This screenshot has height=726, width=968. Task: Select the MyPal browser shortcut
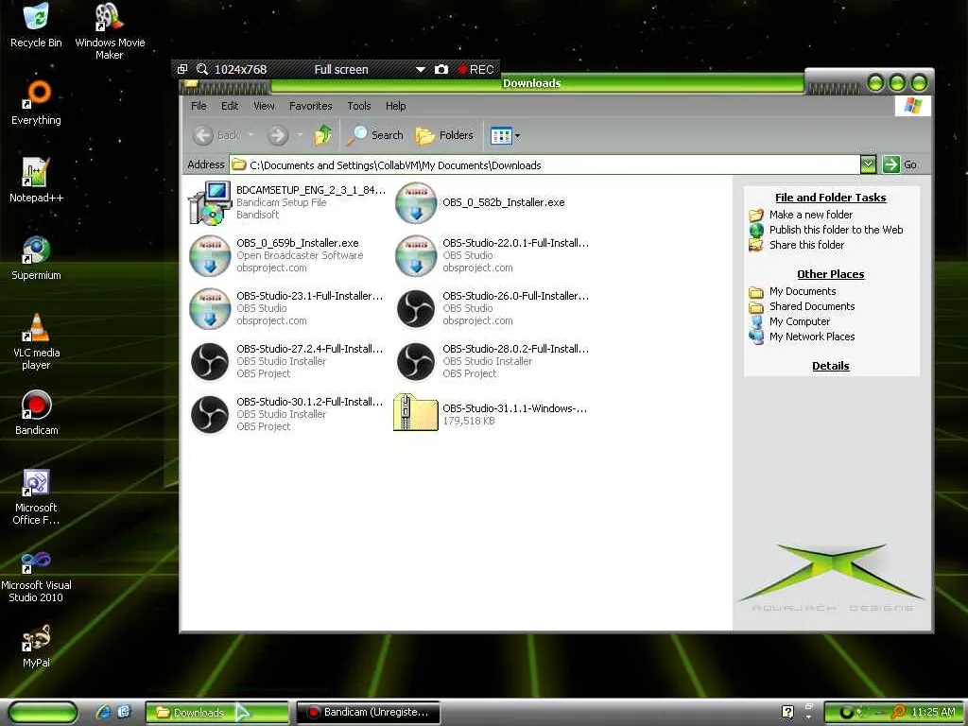36,647
